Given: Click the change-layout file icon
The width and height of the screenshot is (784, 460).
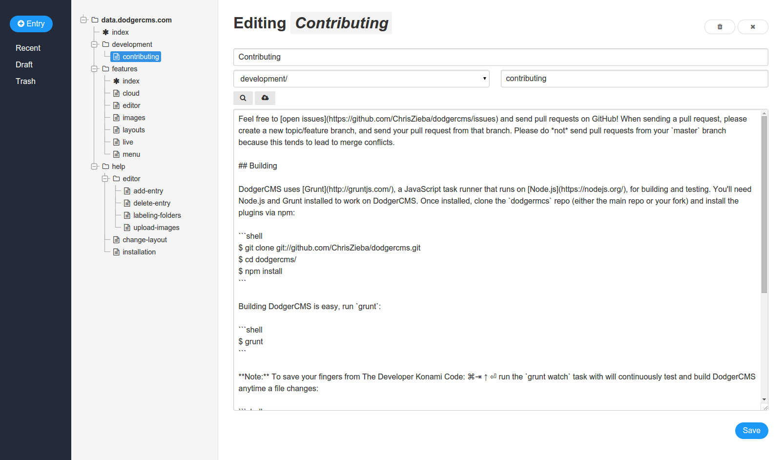Looking at the screenshot, I should (116, 240).
